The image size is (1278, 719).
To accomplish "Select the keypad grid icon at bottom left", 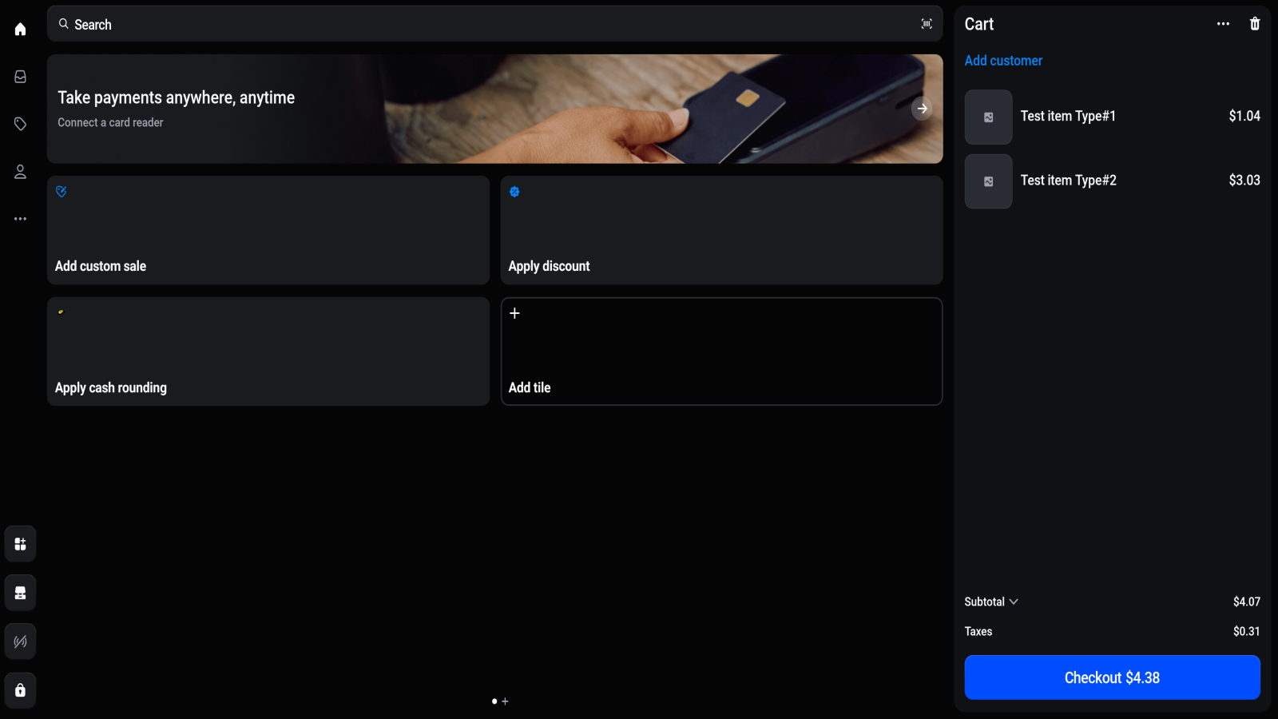I will 20,543.
